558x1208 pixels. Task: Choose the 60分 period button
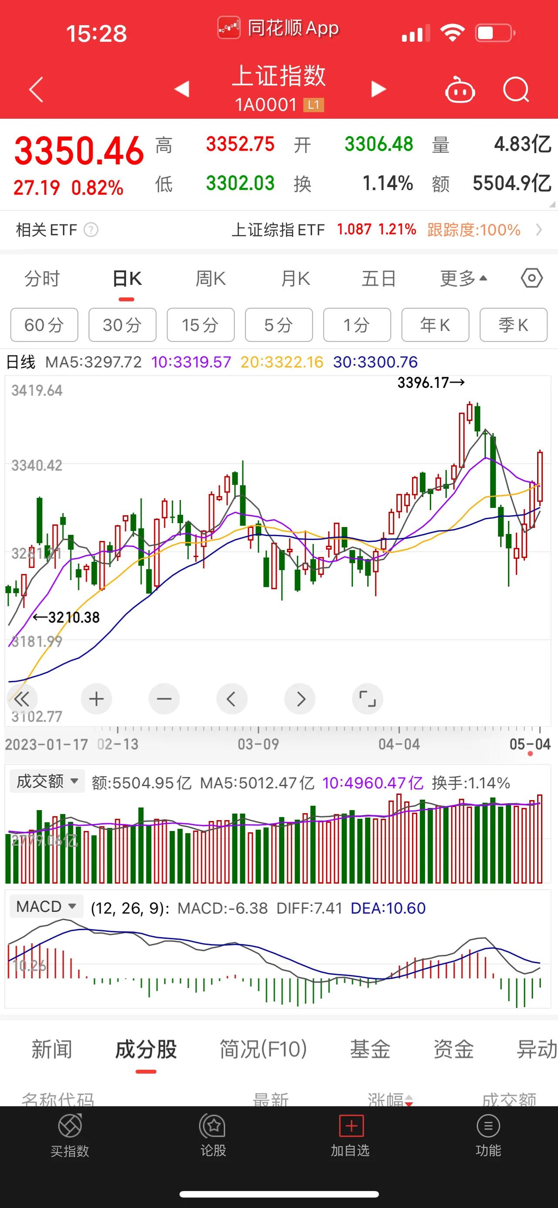pyautogui.click(x=44, y=325)
